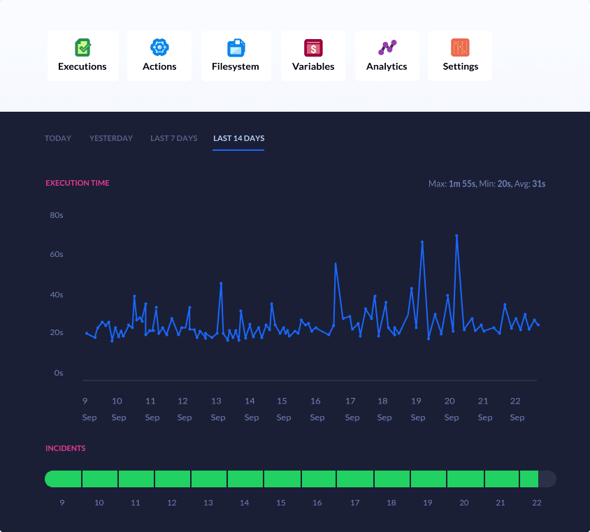Go to the Settings label link
This screenshot has height=532, width=590.
tap(460, 67)
